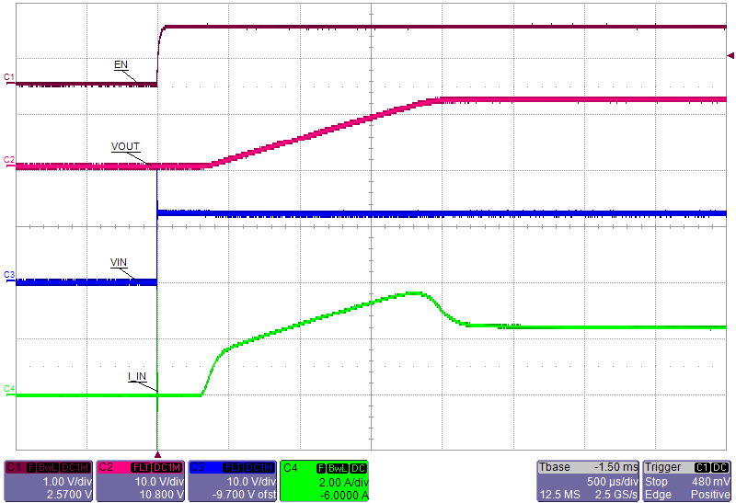Click the EN waveform label

click(121, 64)
